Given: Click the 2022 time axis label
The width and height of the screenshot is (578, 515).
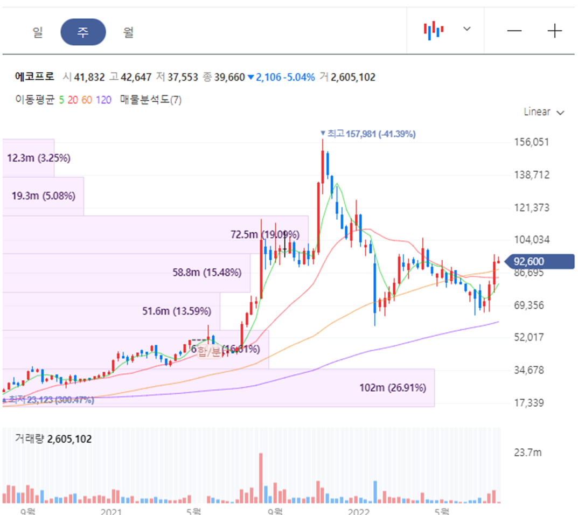Looking at the screenshot, I should pos(359,511).
